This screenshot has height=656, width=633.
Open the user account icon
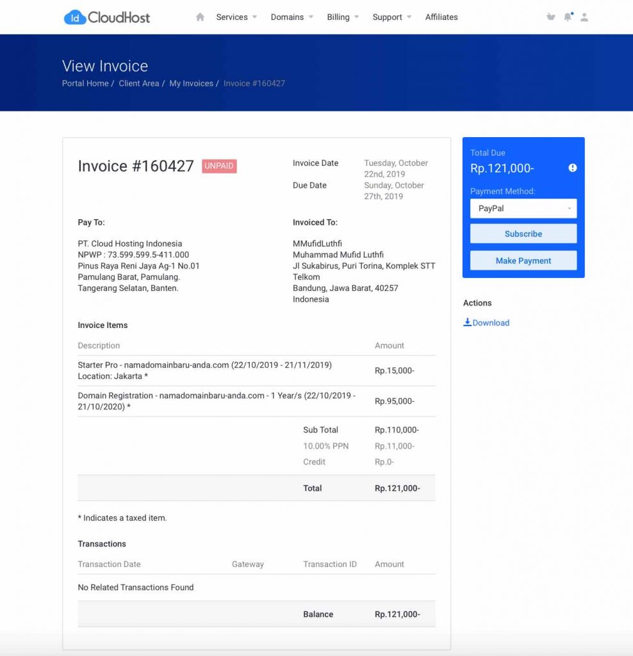[x=584, y=17]
